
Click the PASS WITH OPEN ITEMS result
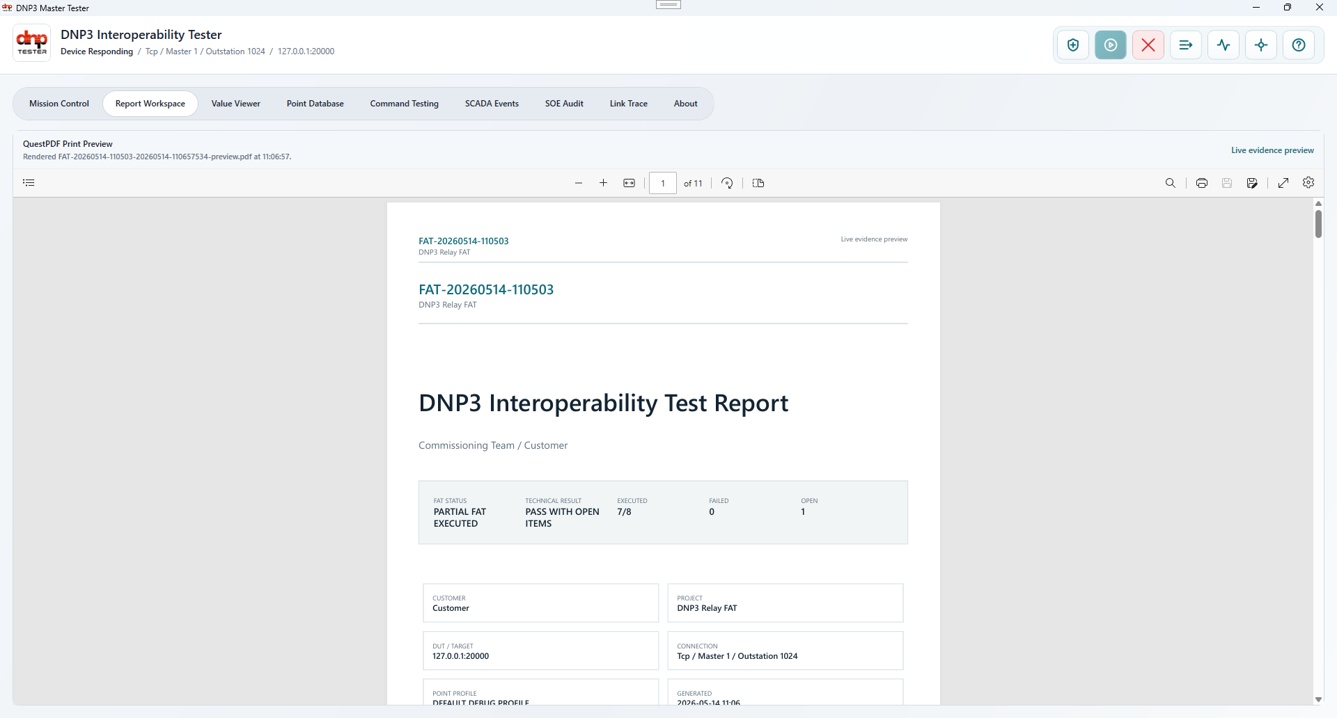coord(562,518)
